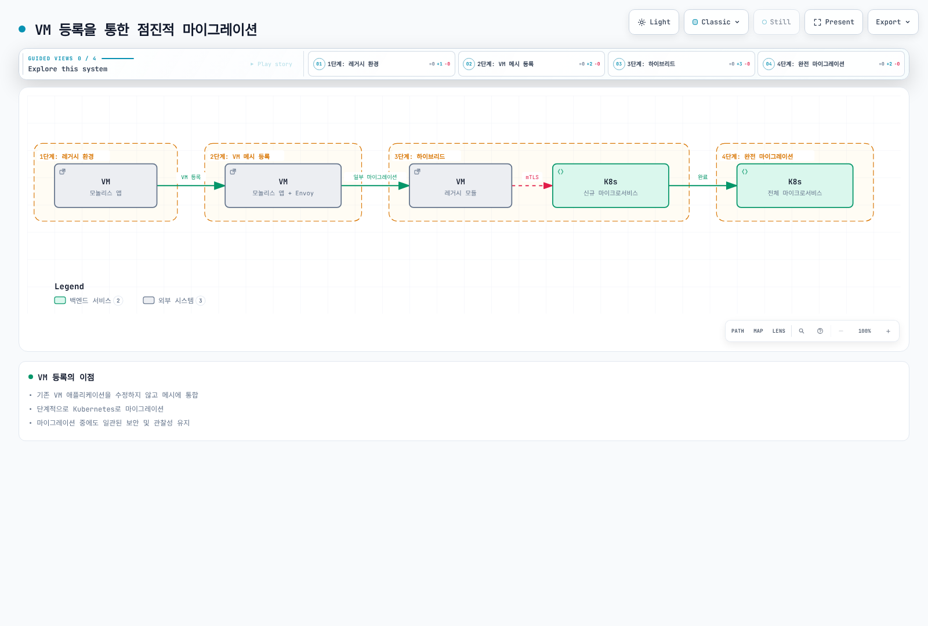The width and height of the screenshot is (928, 626).
Task: Activate LENS mode in canvas toolbar
Action: point(779,331)
